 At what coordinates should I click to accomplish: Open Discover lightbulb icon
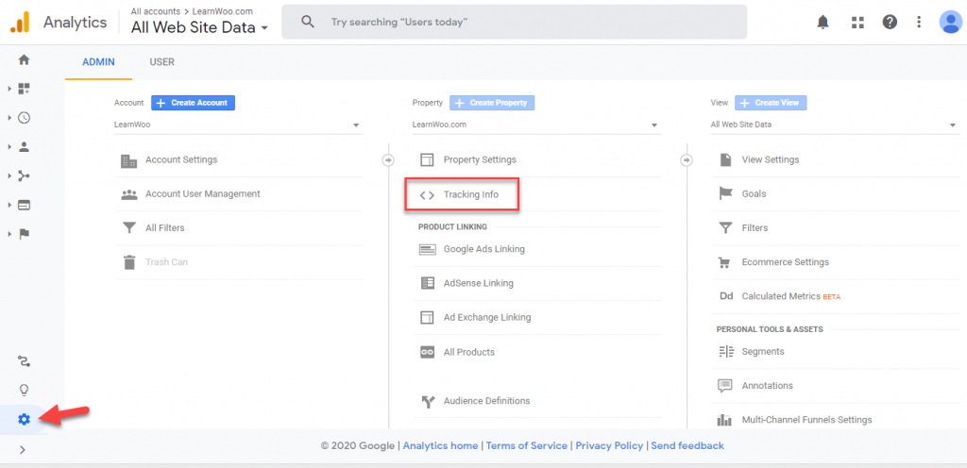tap(24, 390)
